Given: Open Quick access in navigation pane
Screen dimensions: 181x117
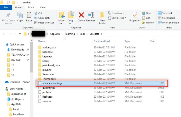Looking at the screenshot, I should (17, 45).
